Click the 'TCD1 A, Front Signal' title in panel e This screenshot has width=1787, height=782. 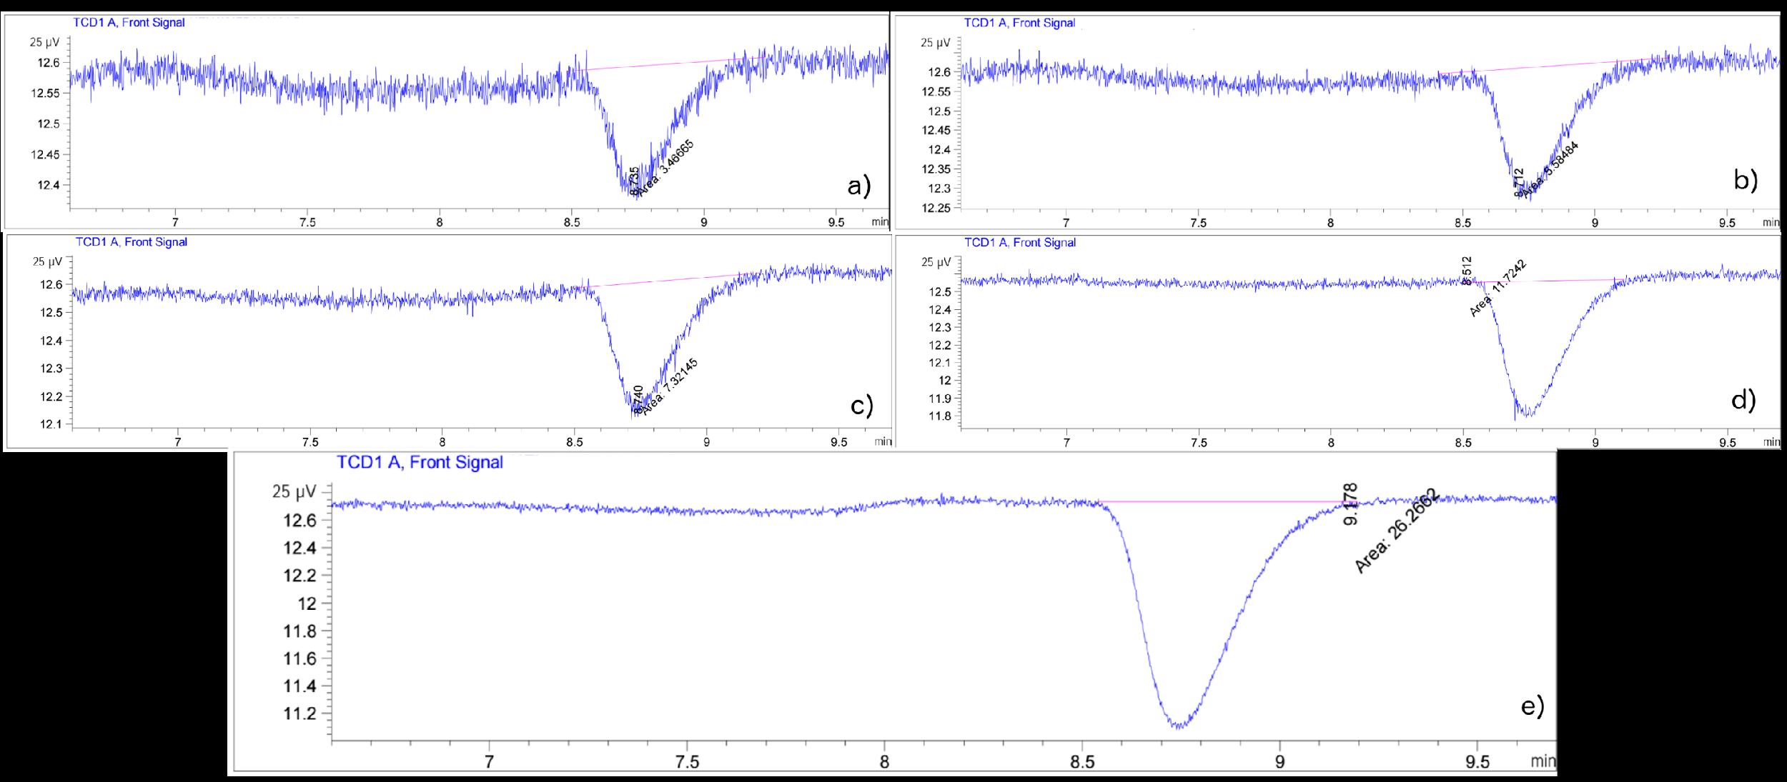[420, 463]
